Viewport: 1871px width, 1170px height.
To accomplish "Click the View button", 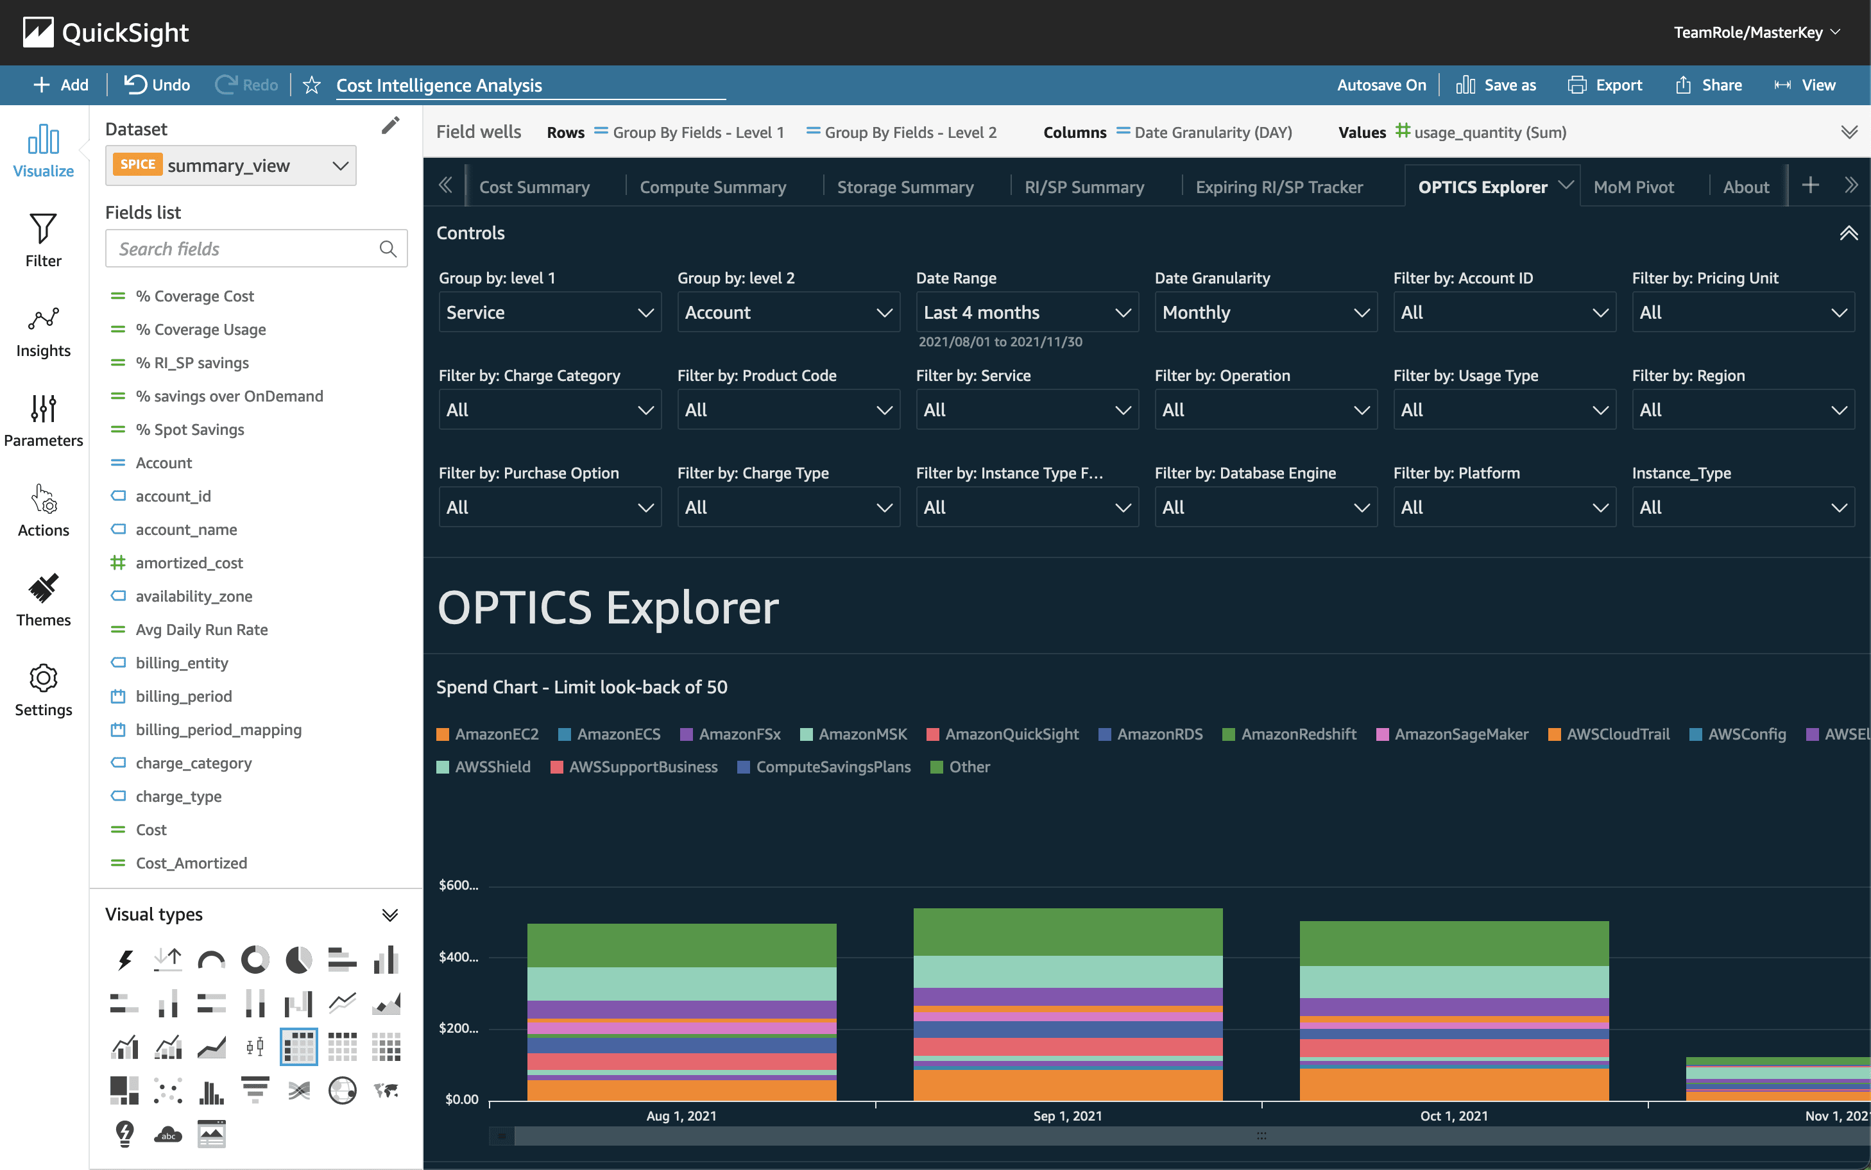I will (x=1804, y=84).
